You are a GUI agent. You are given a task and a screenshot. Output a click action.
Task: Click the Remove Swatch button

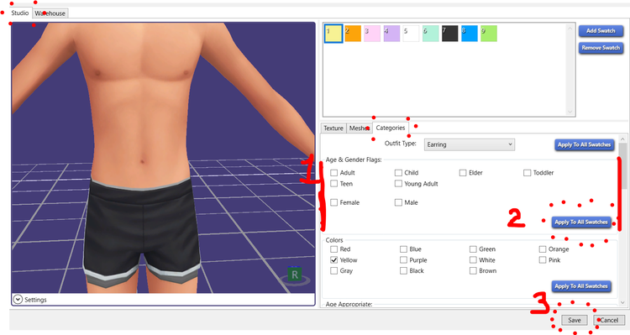coord(601,48)
